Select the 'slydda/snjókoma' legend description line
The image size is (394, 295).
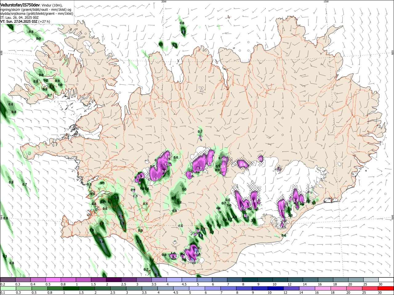click(x=37, y=14)
